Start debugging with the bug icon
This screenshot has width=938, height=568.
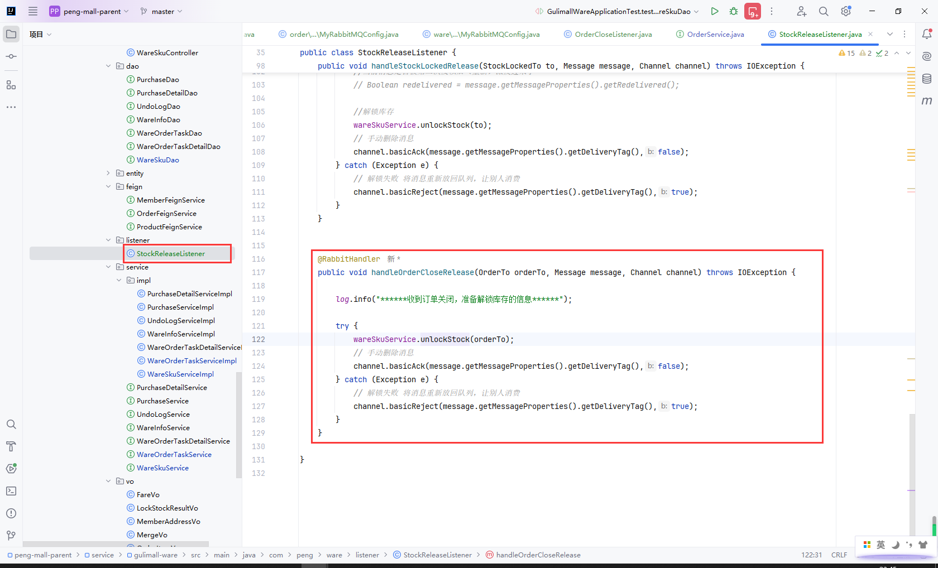(734, 11)
